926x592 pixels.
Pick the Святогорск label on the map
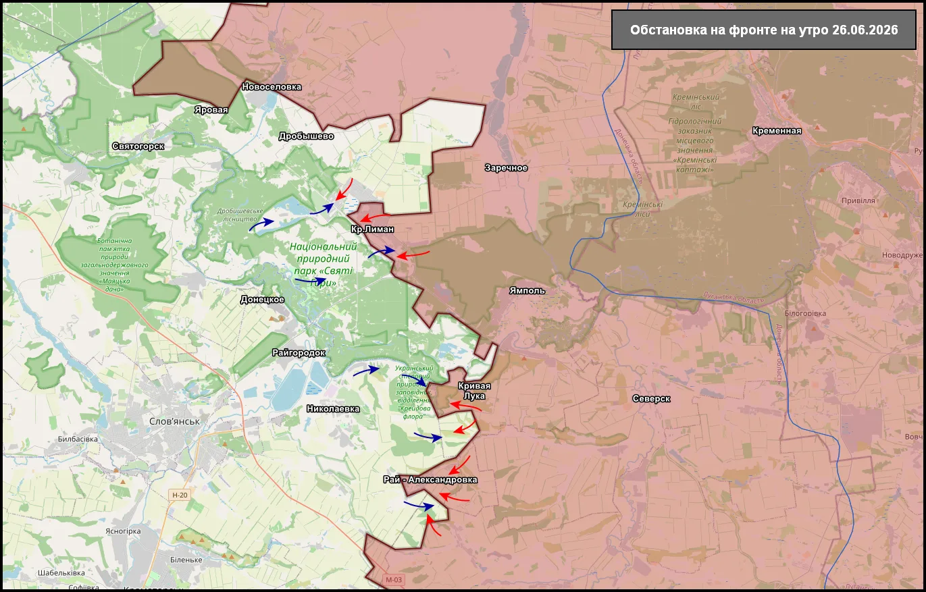[x=138, y=146]
